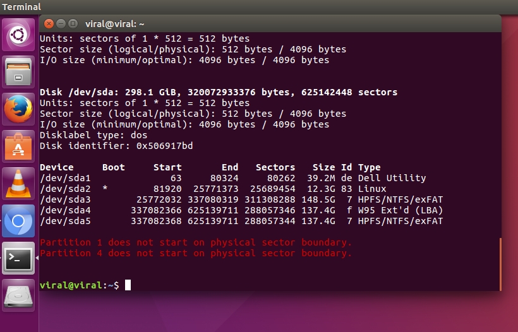Click the viral@viral: ~ window title
518x332 pixels.
[114, 24]
